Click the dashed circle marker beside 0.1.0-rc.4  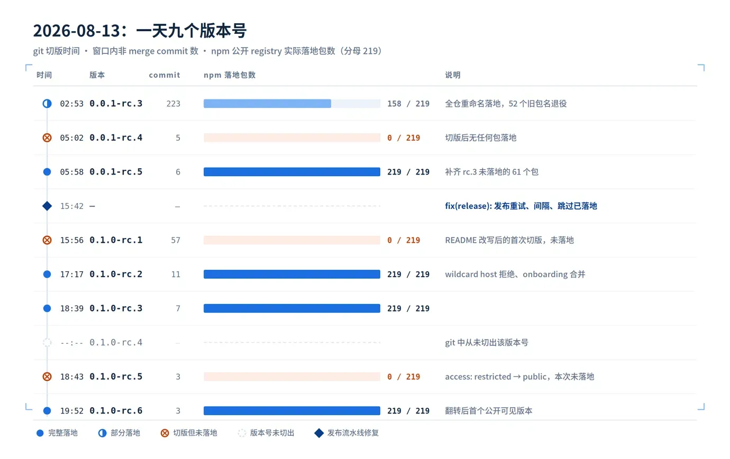pyautogui.click(x=47, y=342)
